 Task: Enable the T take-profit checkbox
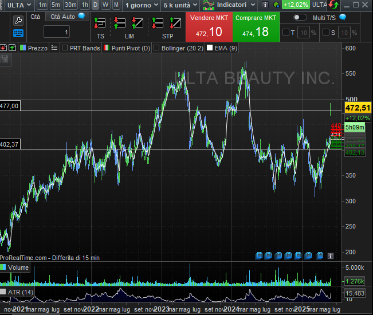tap(285, 32)
